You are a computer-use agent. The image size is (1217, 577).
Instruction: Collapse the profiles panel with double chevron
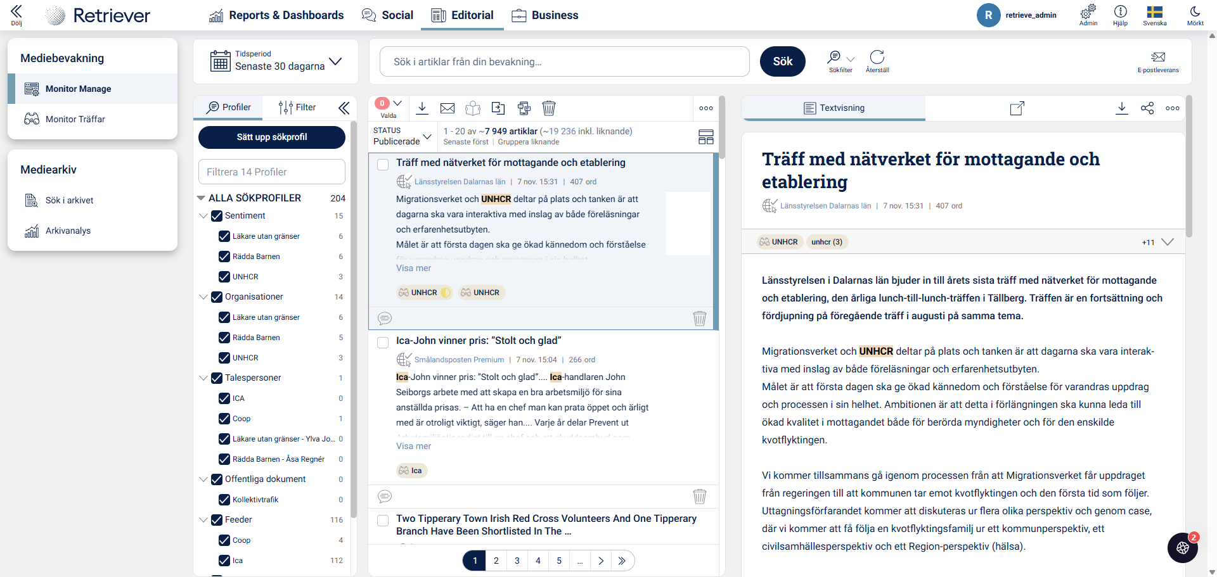click(344, 108)
